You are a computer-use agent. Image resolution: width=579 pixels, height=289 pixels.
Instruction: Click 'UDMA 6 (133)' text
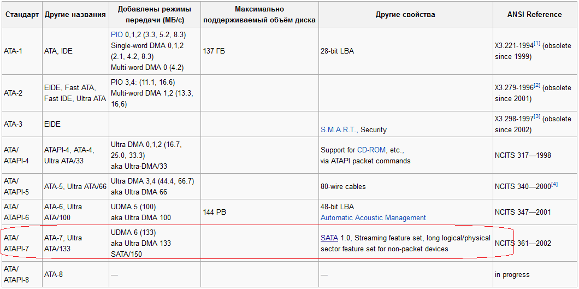point(133,233)
